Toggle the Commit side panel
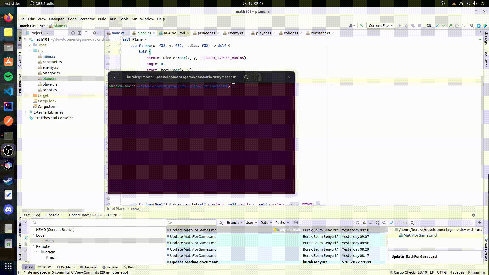The width and height of the screenshot is (489, 275). tap(20, 59)
